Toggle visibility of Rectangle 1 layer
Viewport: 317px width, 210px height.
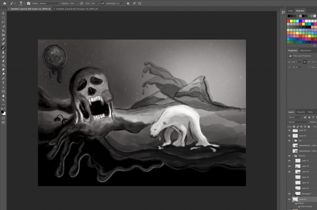point(289,194)
